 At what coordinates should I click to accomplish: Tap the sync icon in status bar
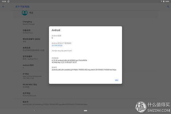tap(8, 1)
